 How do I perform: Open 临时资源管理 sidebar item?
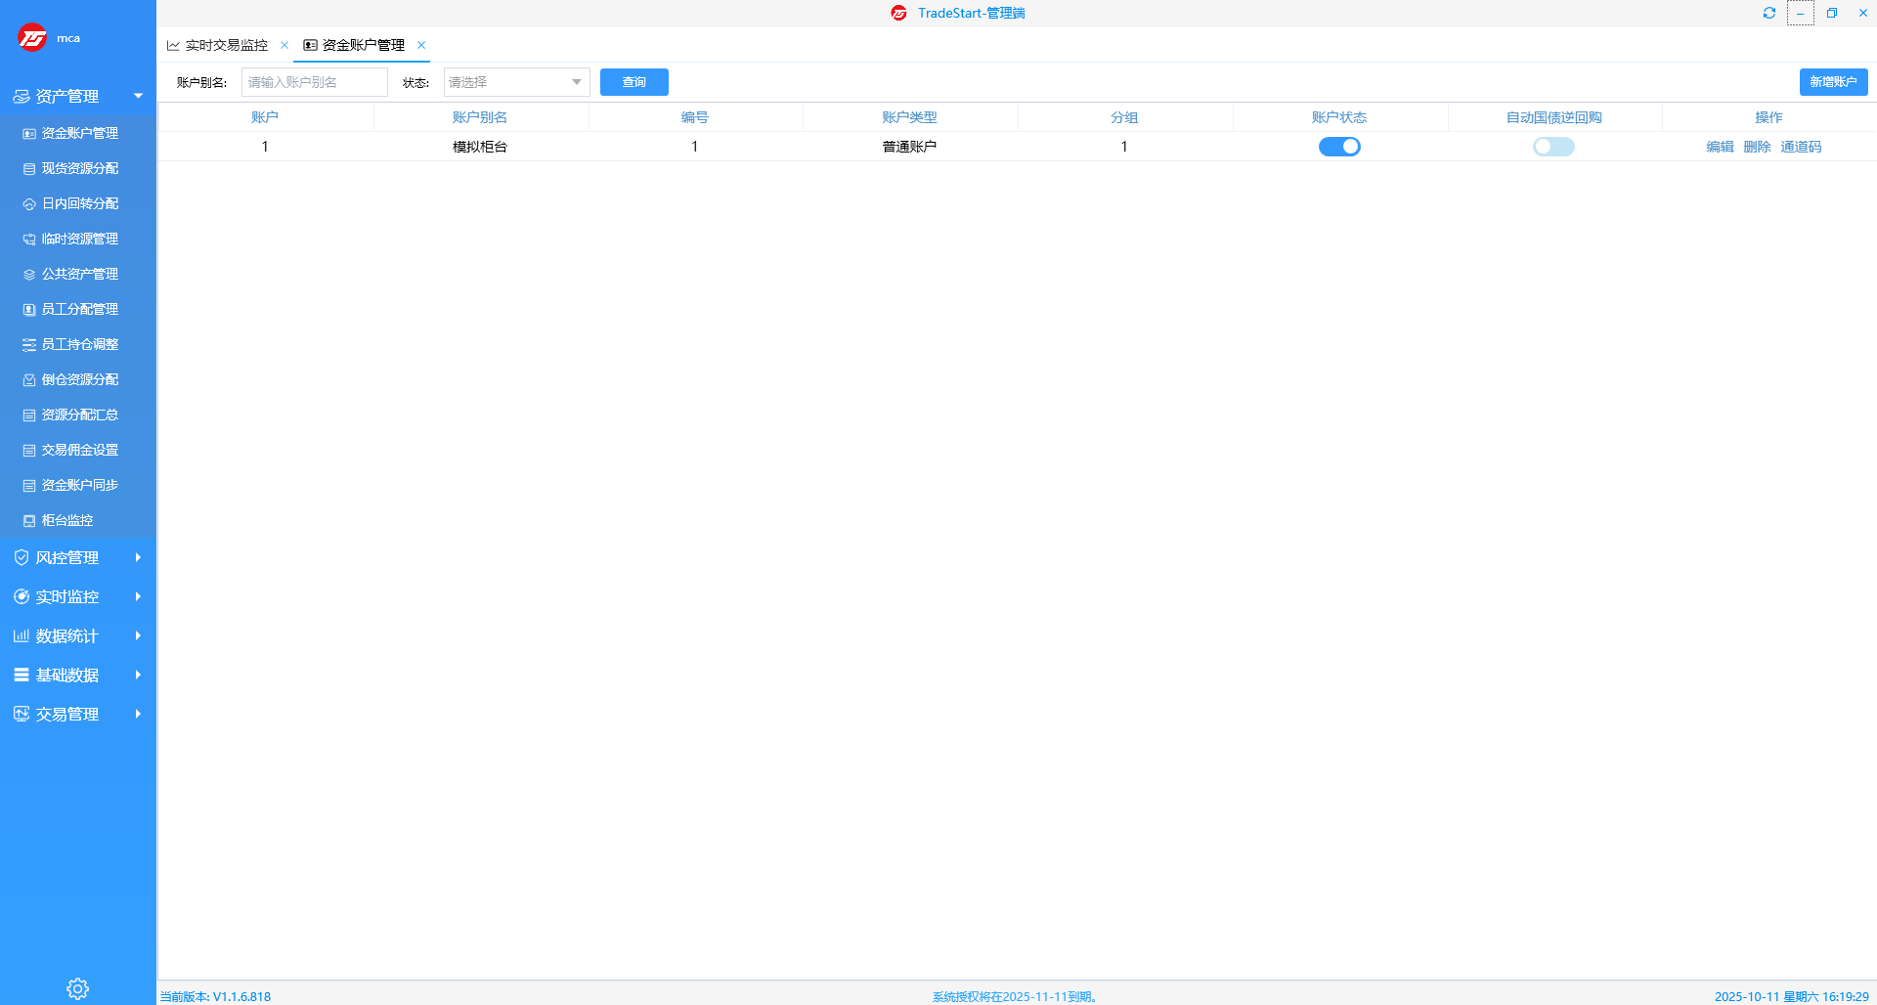[x=78, y=239]
